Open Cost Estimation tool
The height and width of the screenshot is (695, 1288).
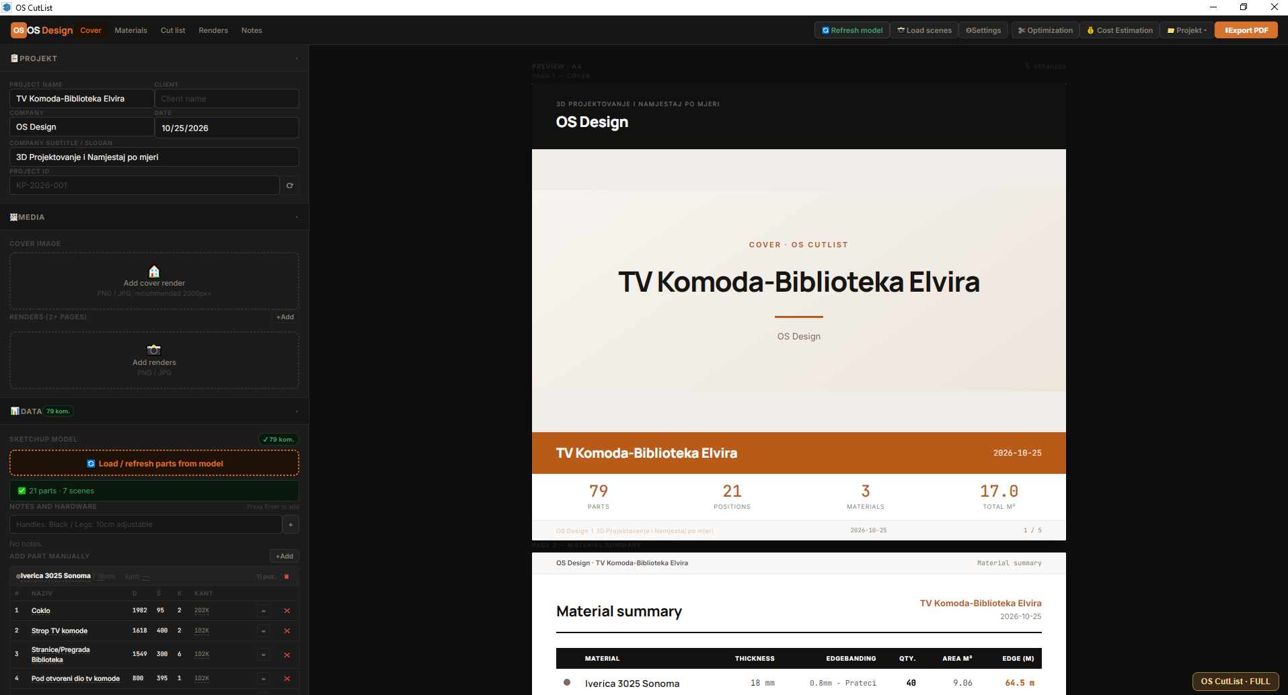(1119, 30)
